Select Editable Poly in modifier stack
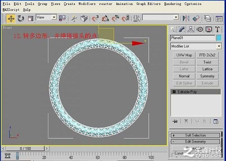This screenshot has height=161, width=226. pos(187,92)
